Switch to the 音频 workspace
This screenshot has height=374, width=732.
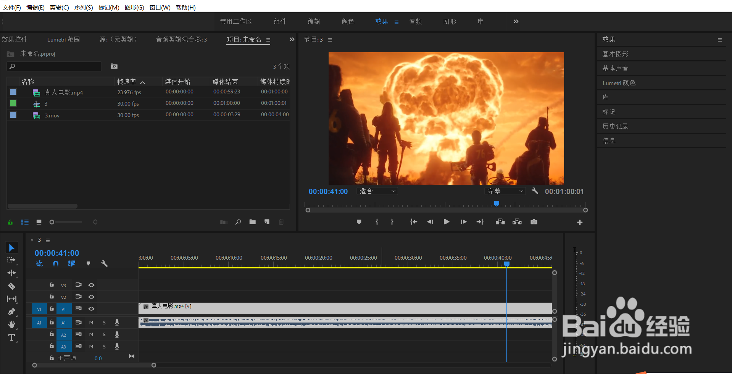416,21
